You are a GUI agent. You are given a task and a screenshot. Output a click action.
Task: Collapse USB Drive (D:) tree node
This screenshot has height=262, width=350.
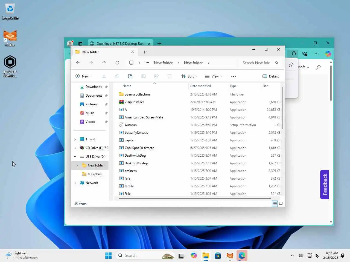(x=75, y=157)
